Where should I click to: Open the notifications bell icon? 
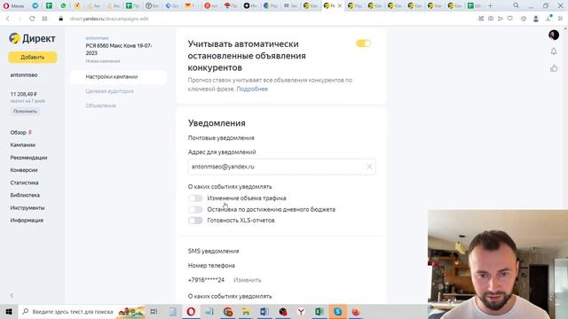point(554,51)
